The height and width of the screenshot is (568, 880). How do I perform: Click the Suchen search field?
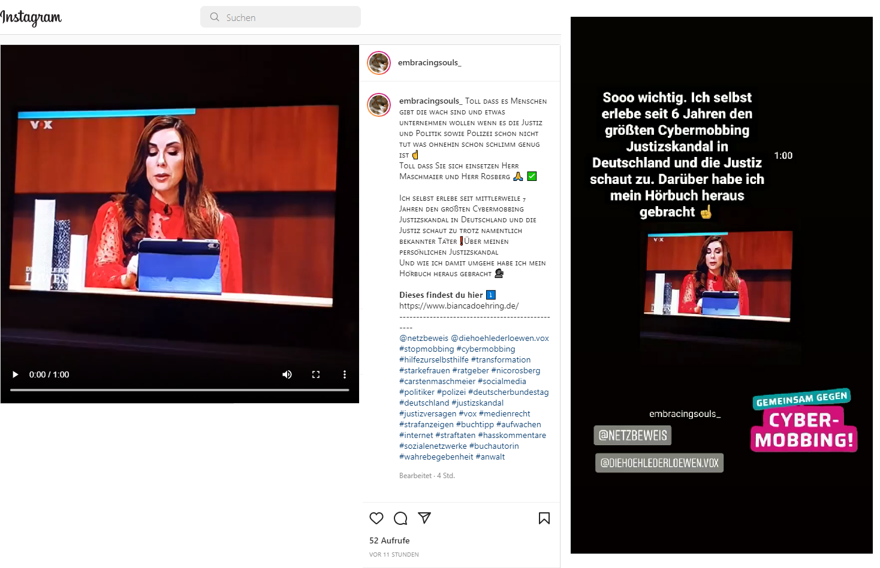[281, 17]
